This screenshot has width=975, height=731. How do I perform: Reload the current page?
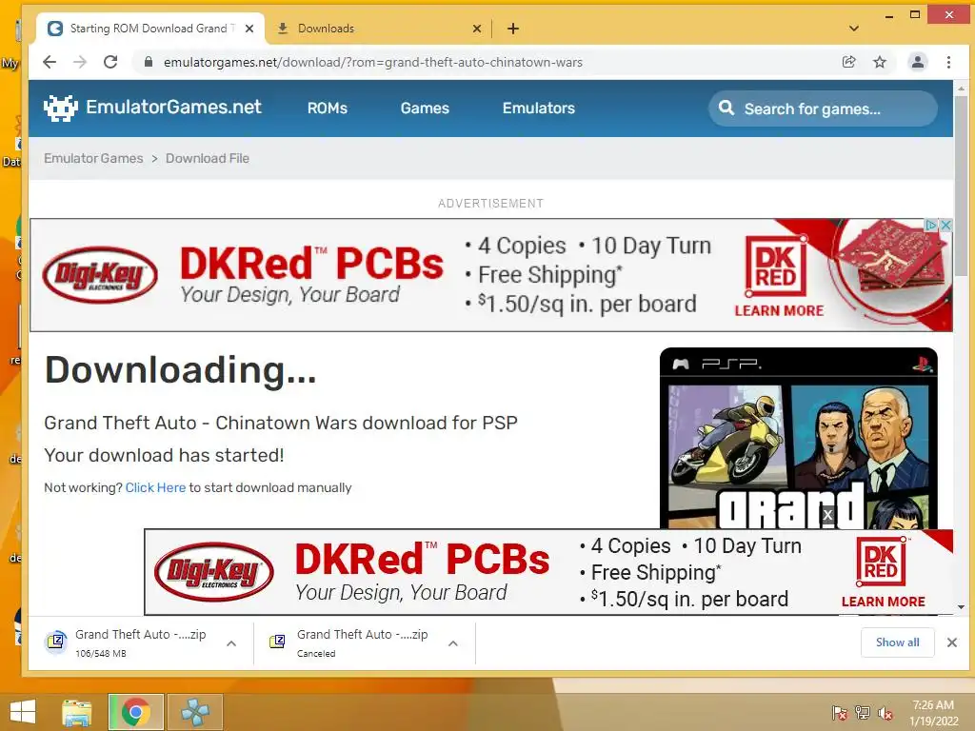click(x=110, y=62)
